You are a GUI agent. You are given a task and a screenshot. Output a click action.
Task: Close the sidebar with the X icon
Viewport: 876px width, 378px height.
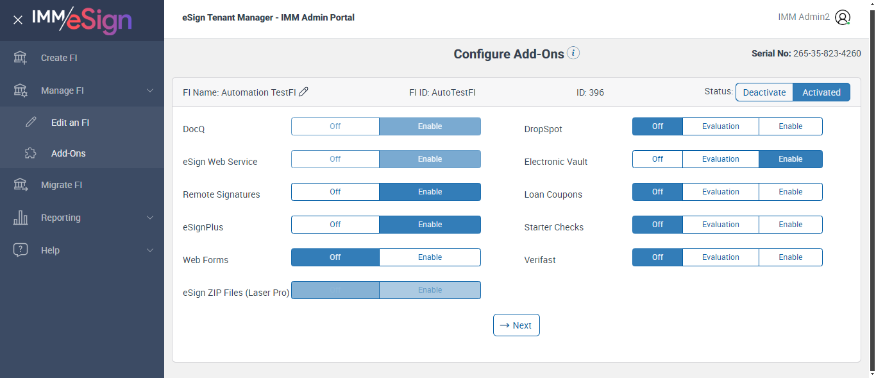(x=18, y=20)
